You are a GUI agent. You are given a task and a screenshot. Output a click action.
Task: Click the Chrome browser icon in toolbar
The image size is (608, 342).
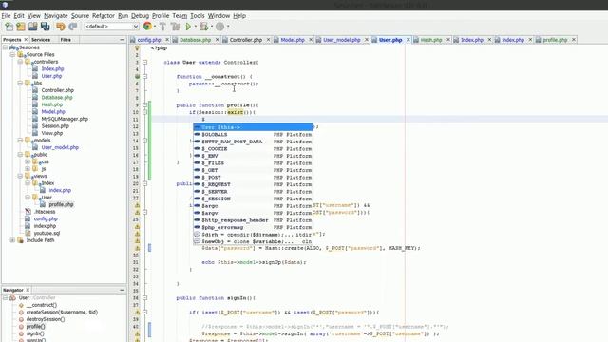click(x=147, y=27)
